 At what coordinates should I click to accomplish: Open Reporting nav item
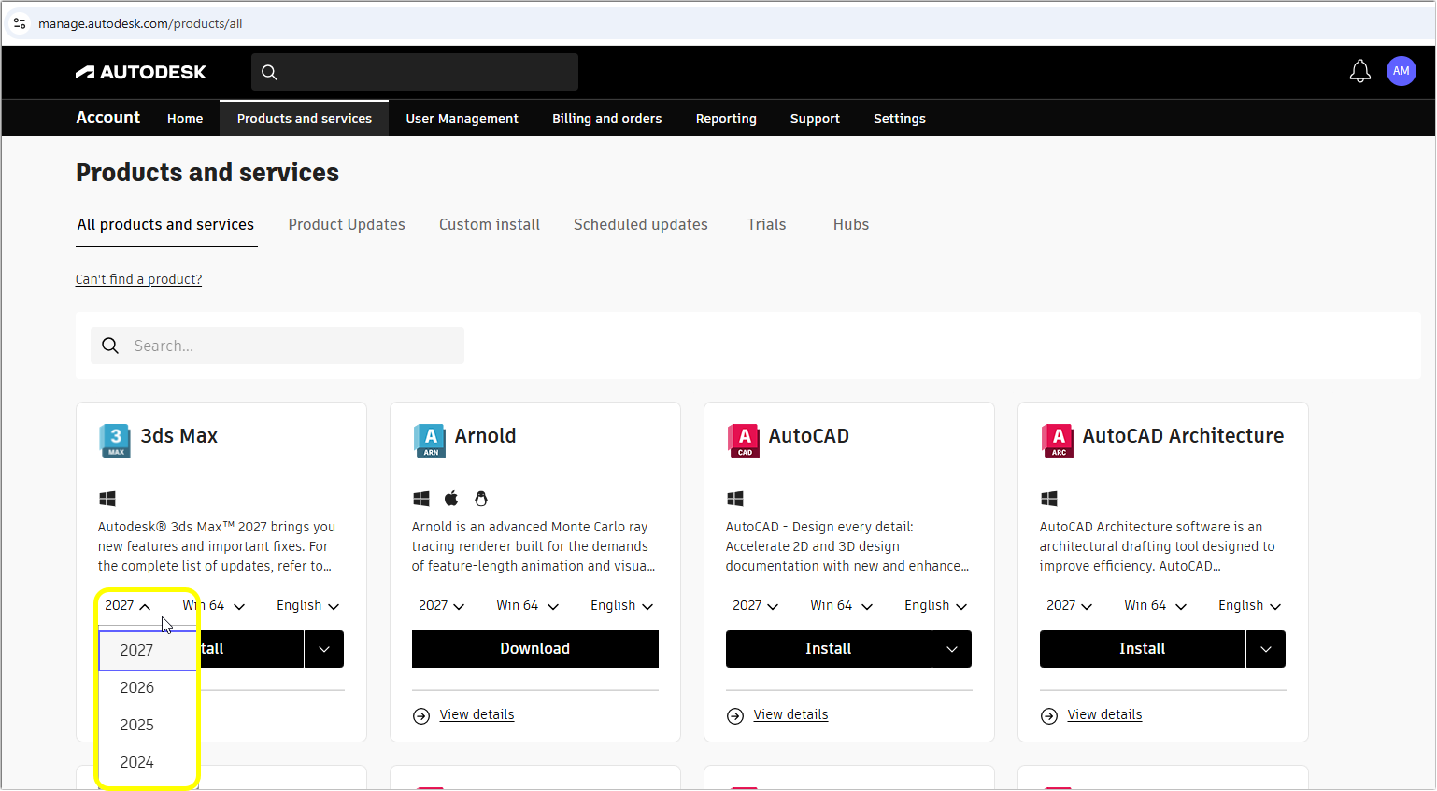(x=726, y=119)
